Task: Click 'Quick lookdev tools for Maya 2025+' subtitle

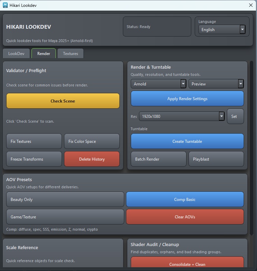Action: coord(50,41)
